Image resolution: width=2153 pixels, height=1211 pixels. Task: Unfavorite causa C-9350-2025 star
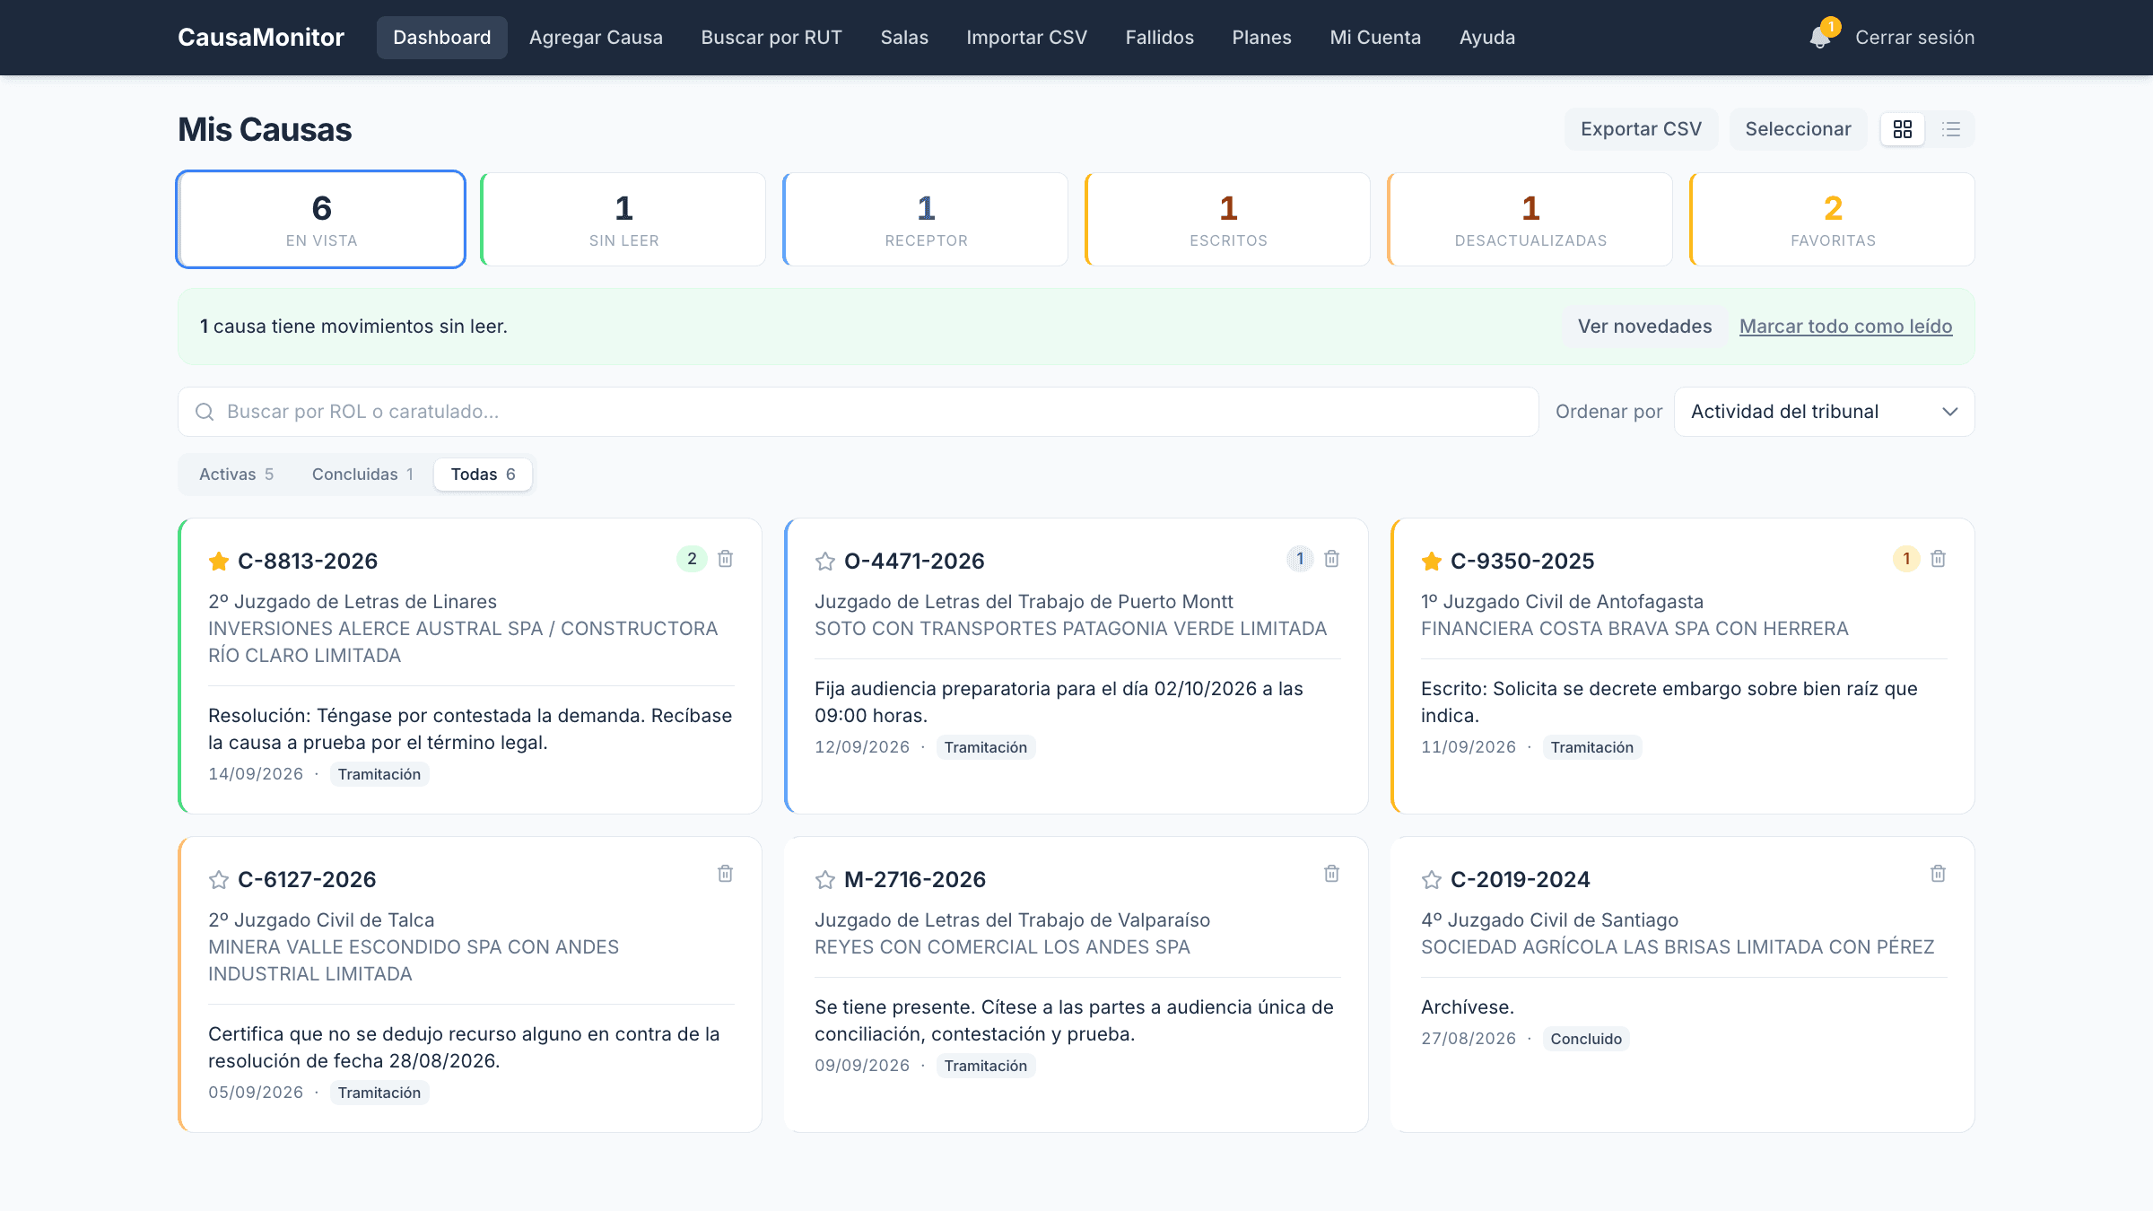point(1432,562)
